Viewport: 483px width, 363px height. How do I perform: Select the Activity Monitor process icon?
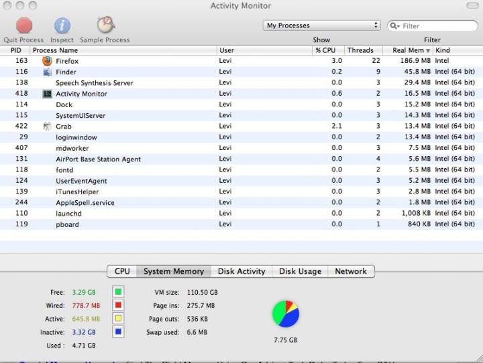click(47, 94)
